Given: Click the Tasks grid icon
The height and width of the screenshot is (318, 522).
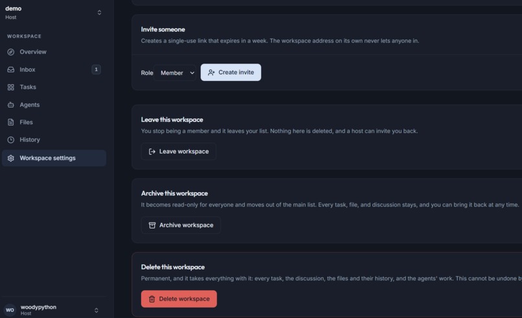Looking at the screenshot, I should 10,87.
